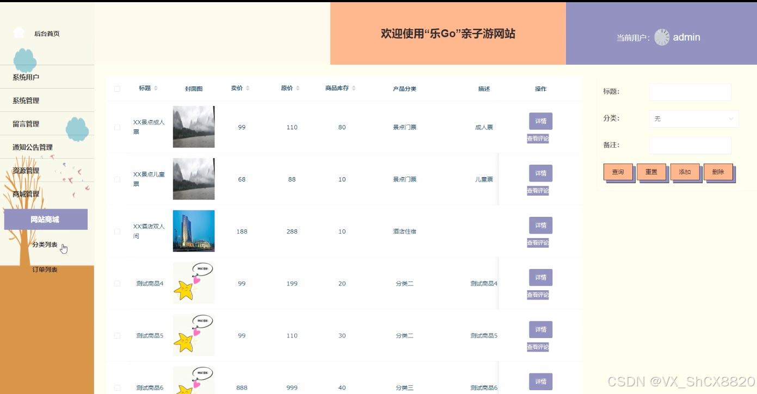Click the 产品分类 column header
This screenshot has height=394, width=757.
[x=404, y=89]
